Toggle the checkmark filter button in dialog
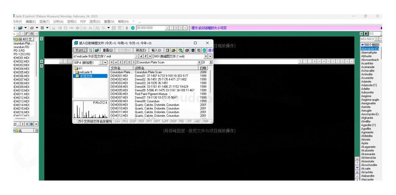 click(x=116, y=62)
